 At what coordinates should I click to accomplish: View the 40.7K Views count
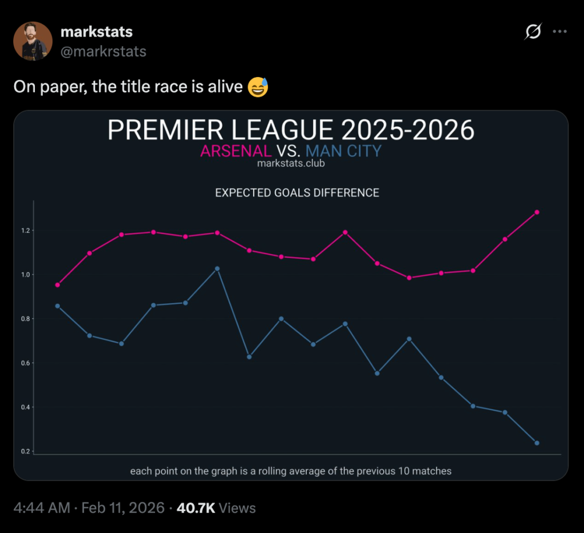click(x=216, y=507)
